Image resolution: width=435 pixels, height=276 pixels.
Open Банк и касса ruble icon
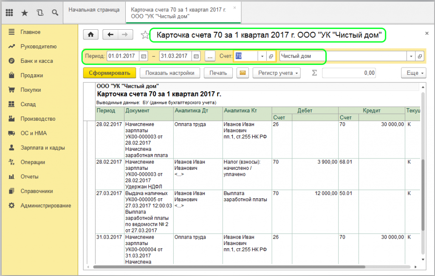click(x=11, y=61)
